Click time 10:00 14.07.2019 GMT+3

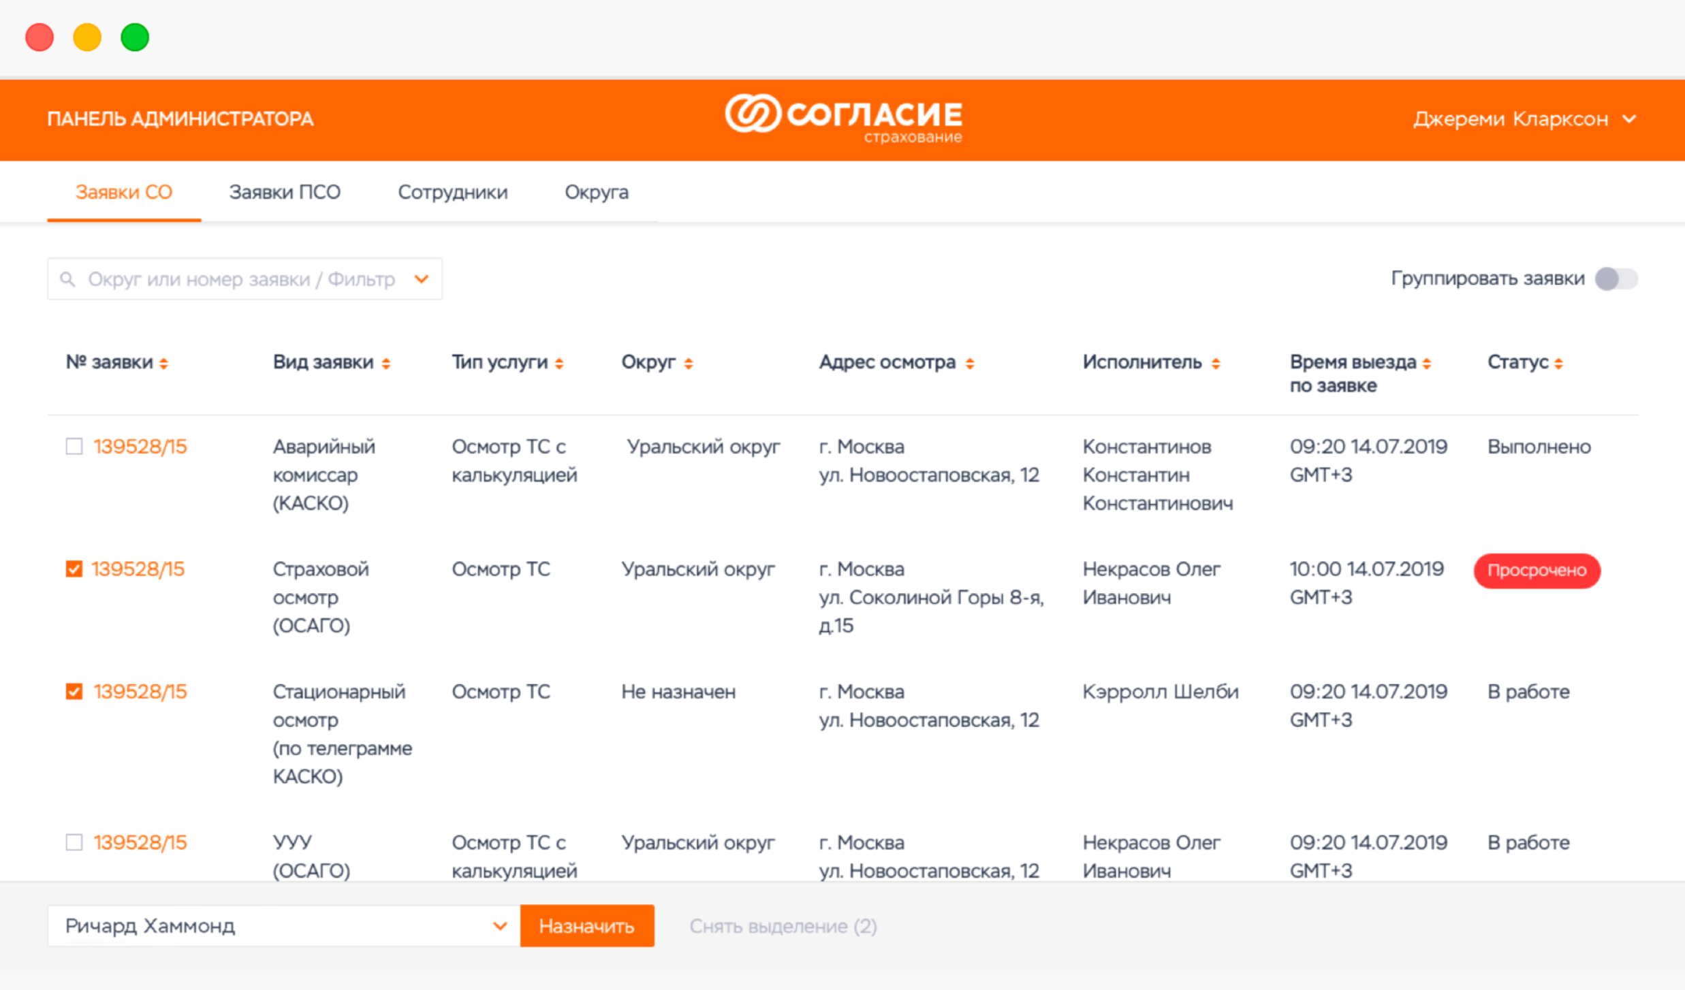pyautogui.click(x=1367, y=583)
